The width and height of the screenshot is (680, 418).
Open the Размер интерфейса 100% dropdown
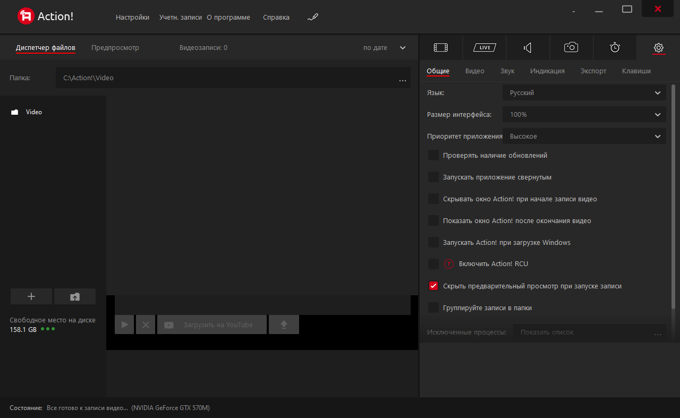pos(584,115)
